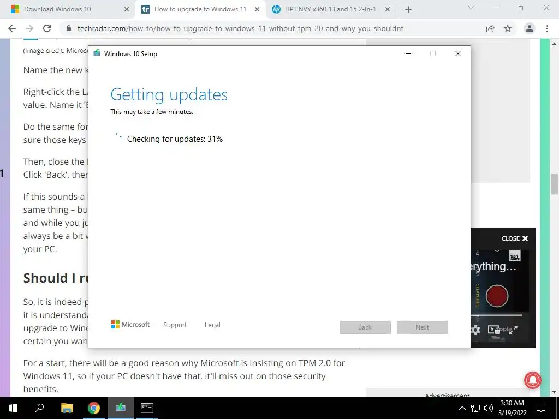
Task: Open Chrome profile avatar
Action: click(x=530, y=28)
